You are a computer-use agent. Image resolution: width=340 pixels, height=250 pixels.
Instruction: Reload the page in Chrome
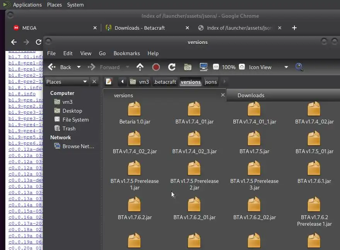click(x=39, y=42)
